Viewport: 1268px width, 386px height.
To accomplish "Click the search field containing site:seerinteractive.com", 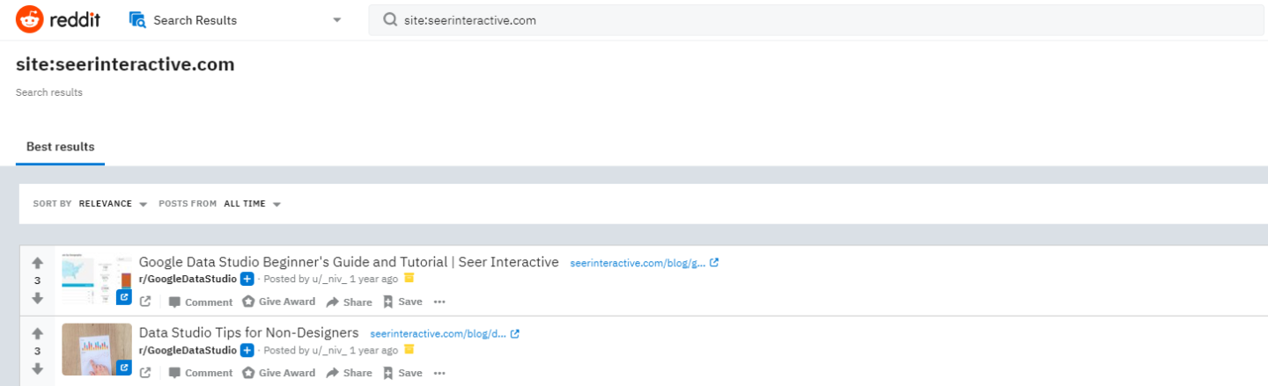I will [x=792, y=20].
